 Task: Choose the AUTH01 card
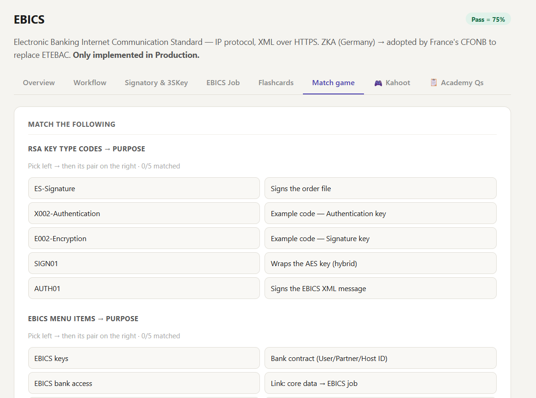144,288
